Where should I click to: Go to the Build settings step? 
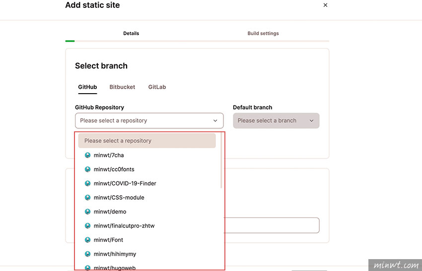point(263,33)
